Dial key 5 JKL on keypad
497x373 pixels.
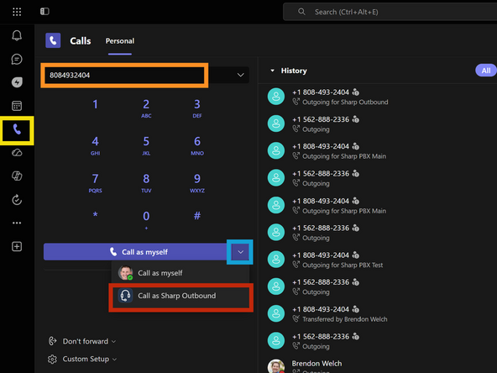pos(146,145)
